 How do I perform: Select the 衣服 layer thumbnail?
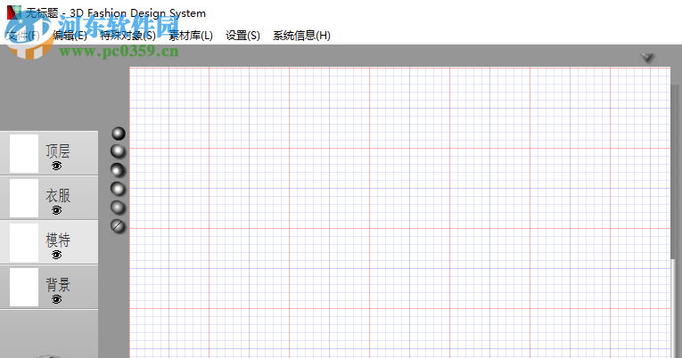tap(24, 198)
